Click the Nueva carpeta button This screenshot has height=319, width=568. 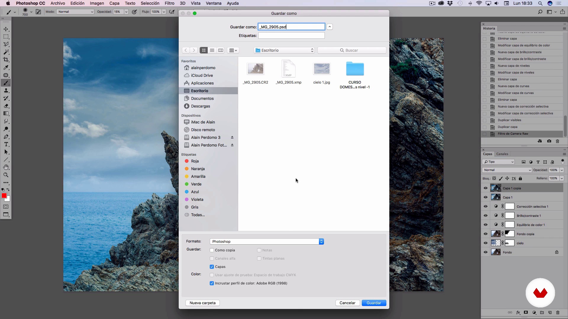click(x=202, y=303)
